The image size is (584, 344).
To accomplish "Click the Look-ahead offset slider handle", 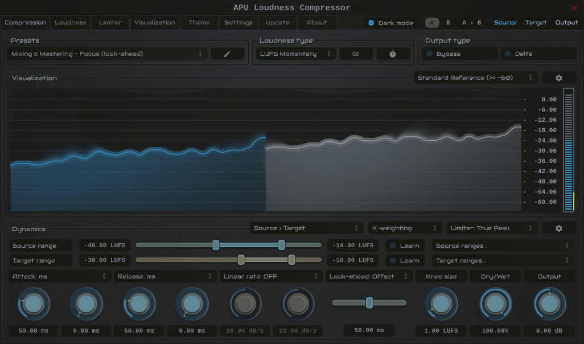I will pos(369,302).
